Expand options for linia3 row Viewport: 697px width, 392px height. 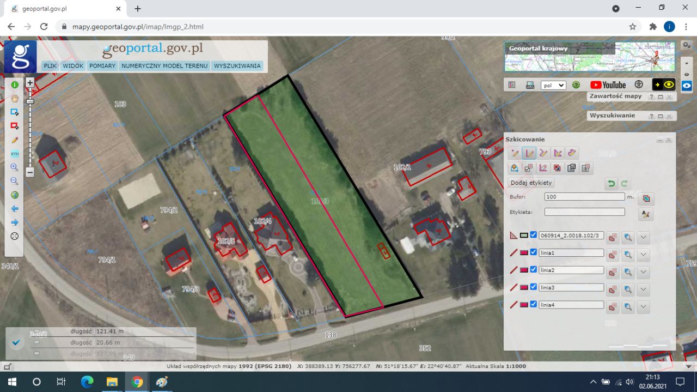644,289
